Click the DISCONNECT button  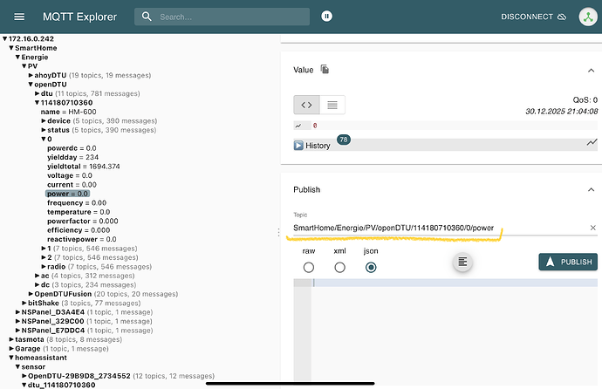pyautogui.click(x=534, y=17)
